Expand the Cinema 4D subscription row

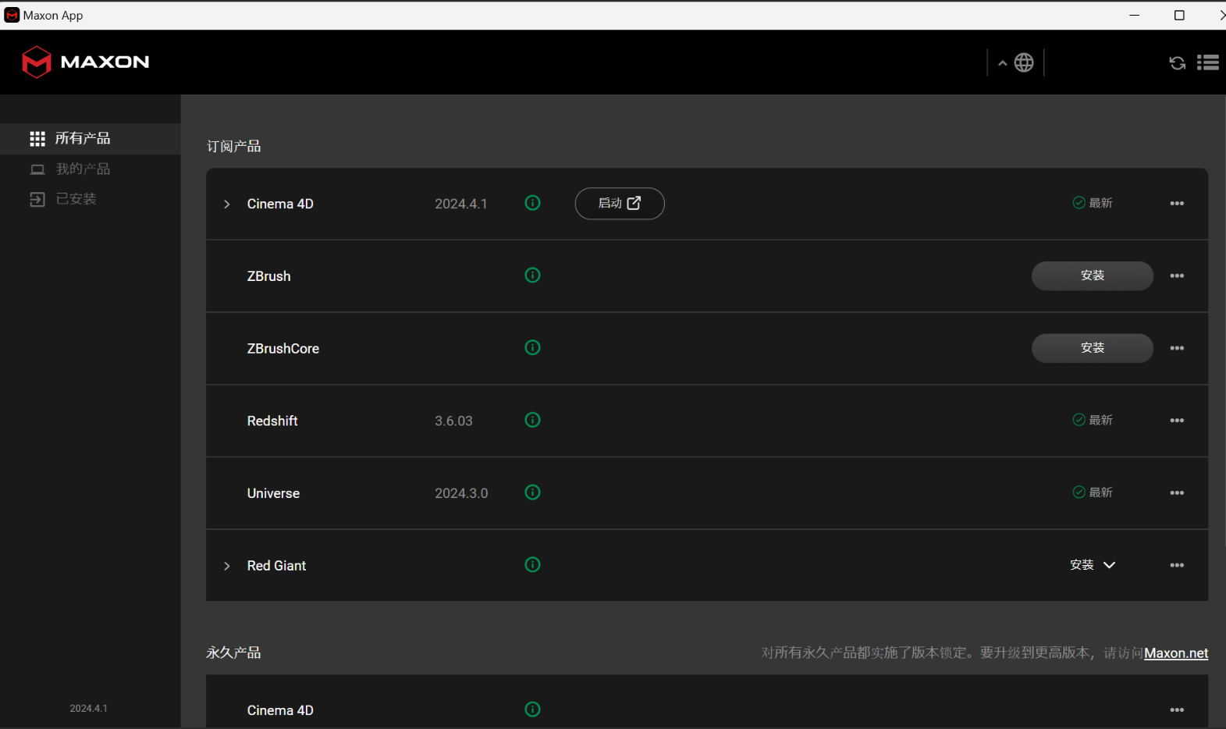click(x=227, y=204)
